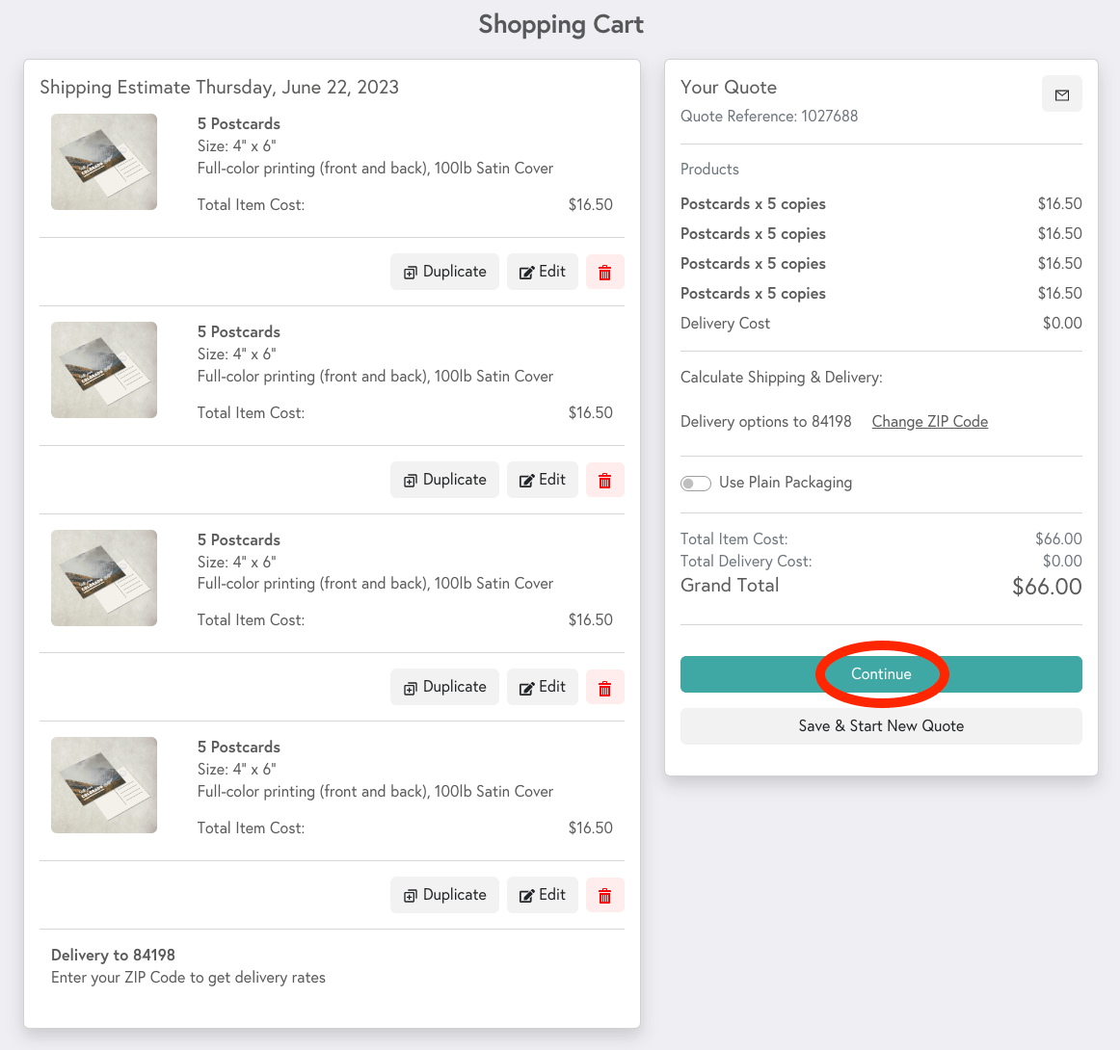1120x1050 pixels.
Task: Click the trash icon on the third postcard item
Action: [x=605, y=687]
